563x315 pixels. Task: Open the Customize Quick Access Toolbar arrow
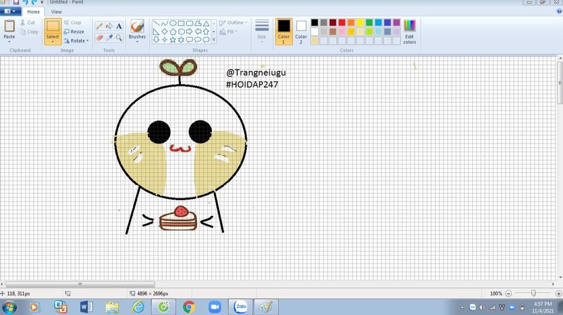(x=42, y=2)
